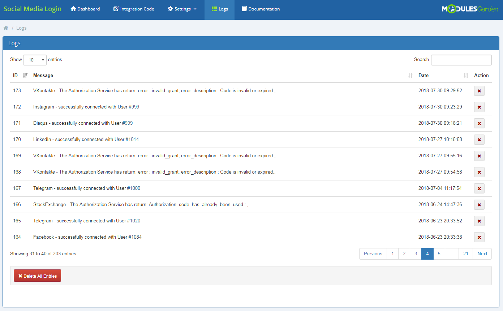
Task: Delete log entry 166 for StackExchange
Action: [x=479, y=205]
